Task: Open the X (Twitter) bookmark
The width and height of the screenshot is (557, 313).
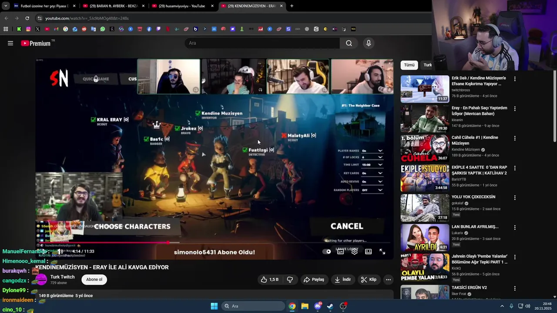Action: point(37,29)
